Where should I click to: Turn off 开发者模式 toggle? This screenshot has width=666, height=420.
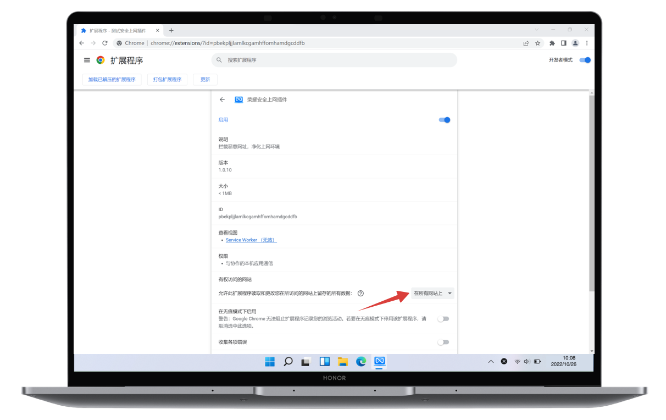585,60
